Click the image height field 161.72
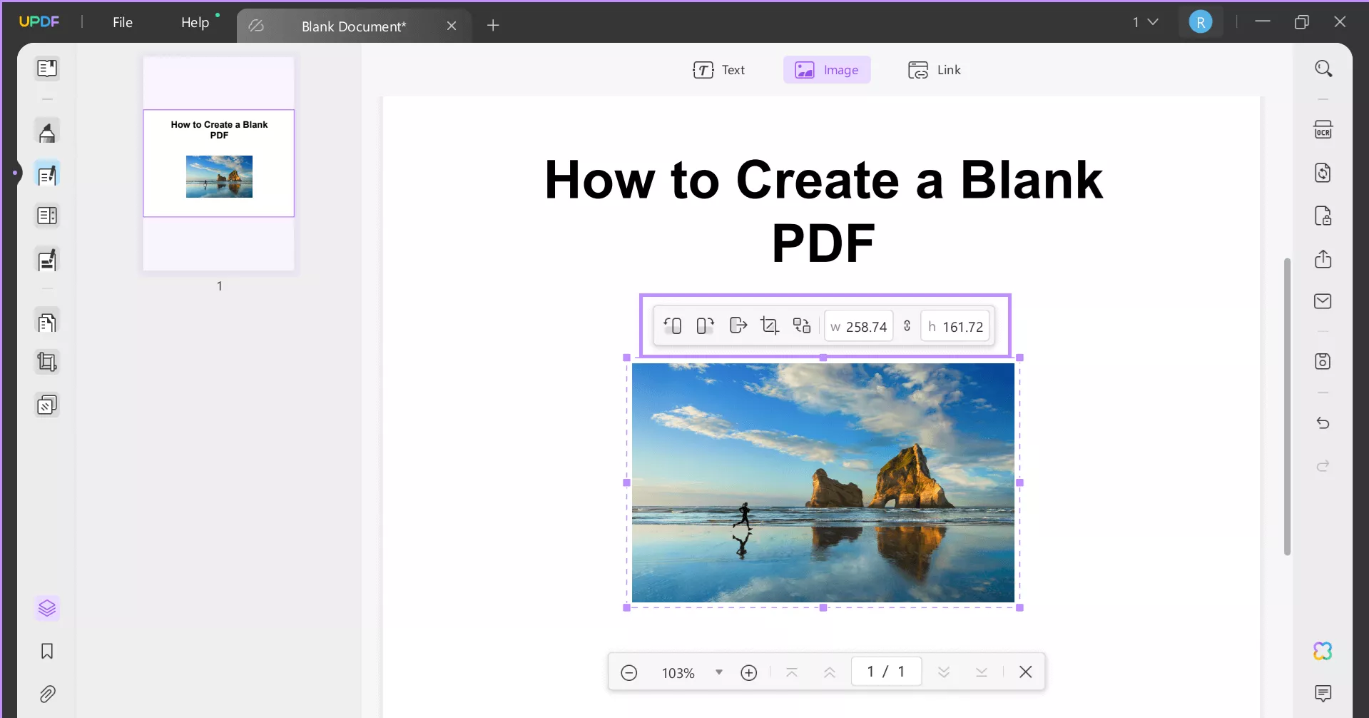The width and height of the screenshot is (1369, 718). click(x=955, y=326)
